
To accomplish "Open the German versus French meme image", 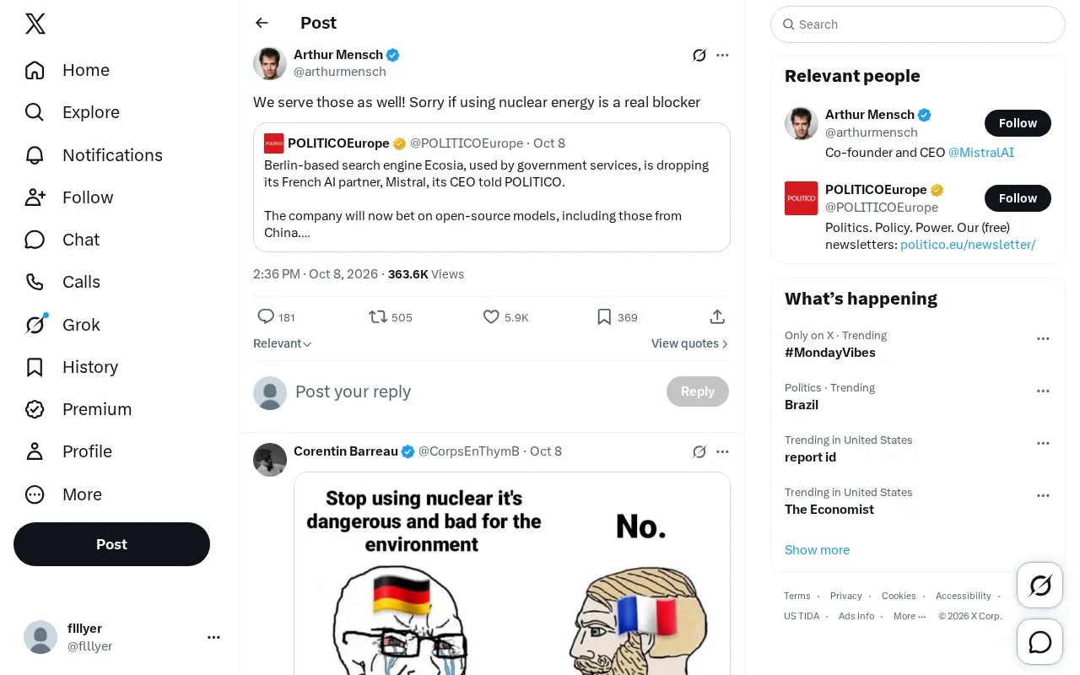I will [x=512, y=574].
